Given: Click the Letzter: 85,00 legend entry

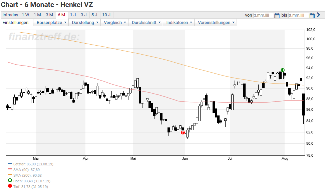Looking at the screenshot, I should (x=33, y=164).
